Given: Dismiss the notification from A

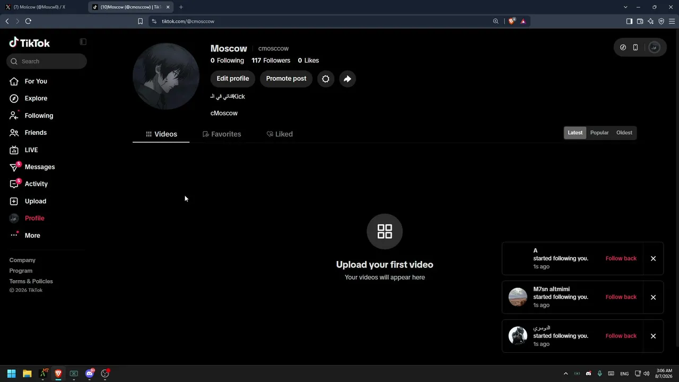Looking at the screenshot, I should (653, 258).
